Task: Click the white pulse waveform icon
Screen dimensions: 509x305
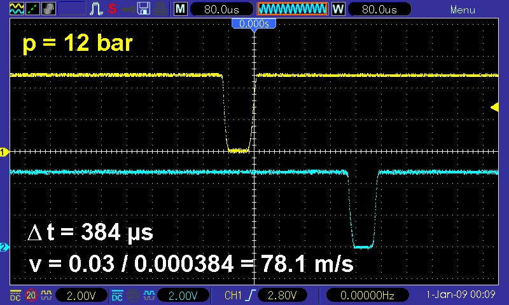Action: (97, 10)
